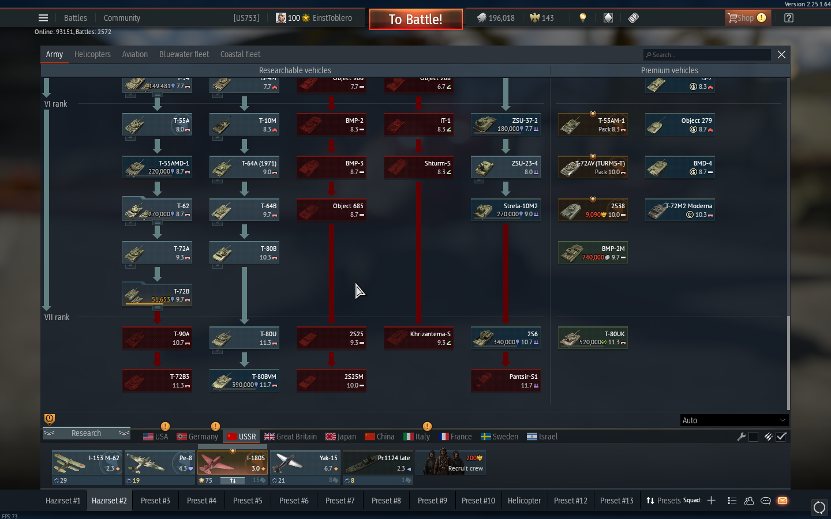Open the squad people icon in bottom bar
Image resolution: width=831 pixels, height=519 pixels.
(x=749, y=501)
